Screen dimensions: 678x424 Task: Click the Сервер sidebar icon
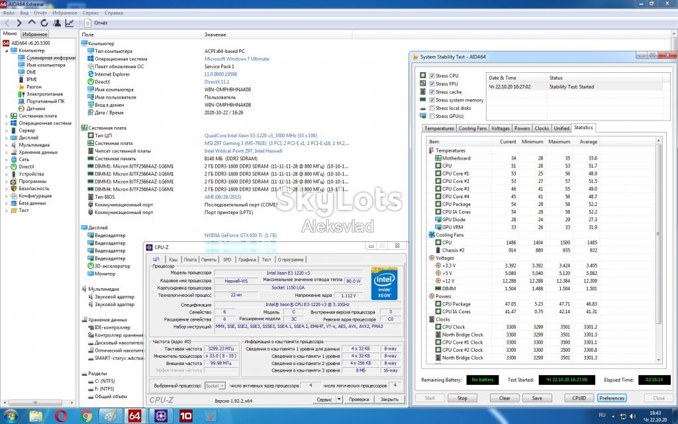pyautogui.click(x=14, y=131)
